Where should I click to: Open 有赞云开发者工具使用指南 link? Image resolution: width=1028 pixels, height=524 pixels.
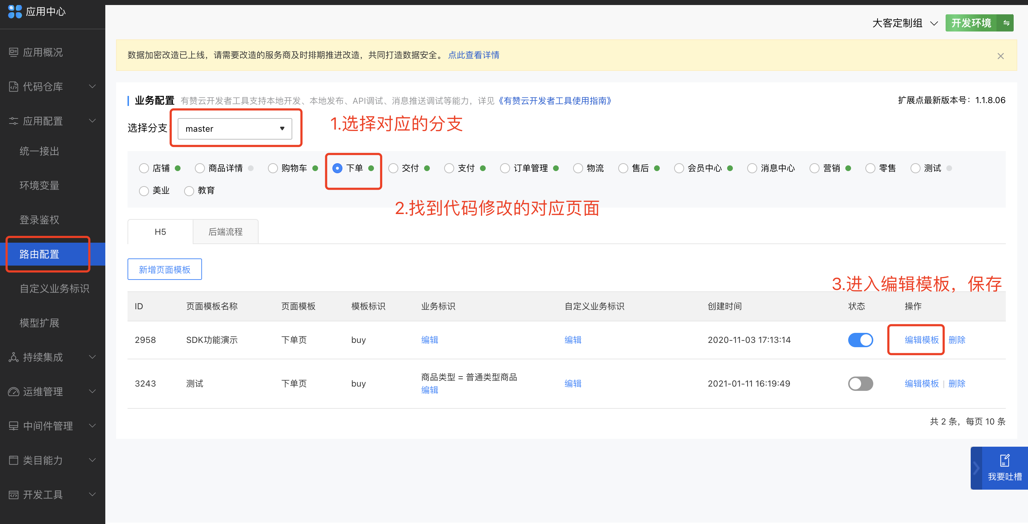pyautogui.click(x=555, y=101)
